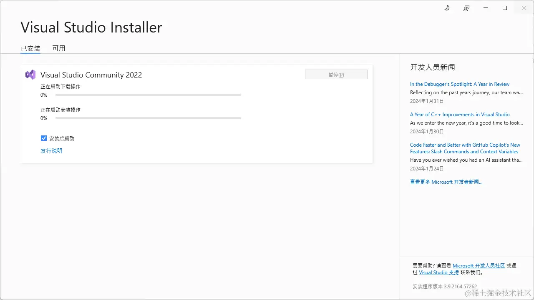Switch to the 已安装 tab
The width and height of the screenshot is (534, 300).
(30, 48)
